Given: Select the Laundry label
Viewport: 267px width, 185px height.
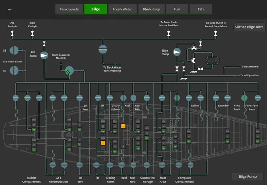Looking at the screenshot, I should [x=223, y=106].
